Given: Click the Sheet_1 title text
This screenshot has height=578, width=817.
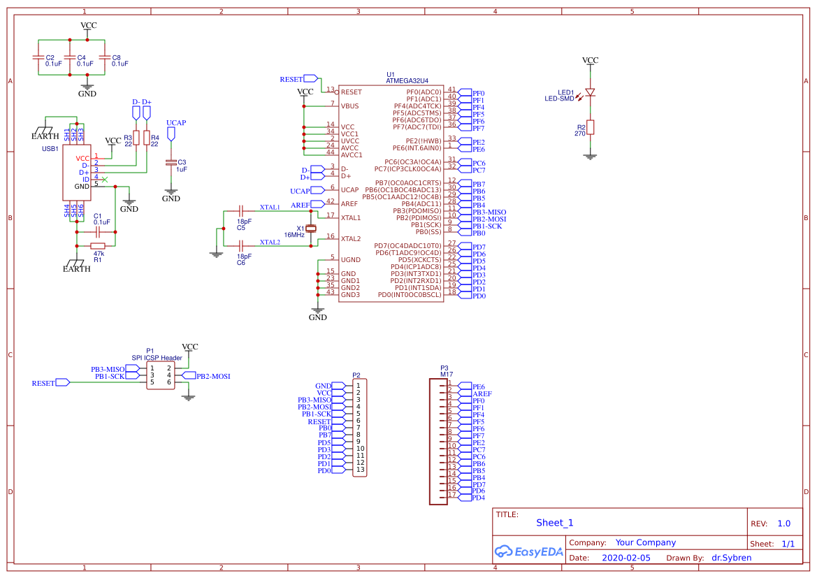Looking at the screenshot, I should pyautogui.click(x=554, y=522).
